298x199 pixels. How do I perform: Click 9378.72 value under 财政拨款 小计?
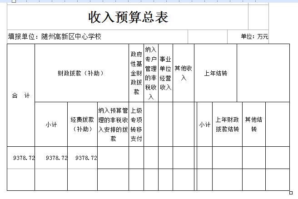point(57,158)
